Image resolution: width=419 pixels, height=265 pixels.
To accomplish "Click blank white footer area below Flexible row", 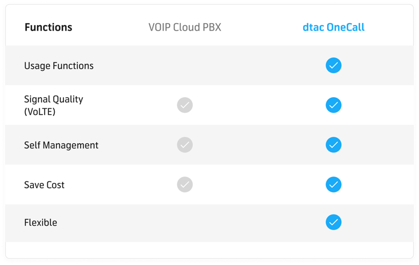I will click(209, 250).
